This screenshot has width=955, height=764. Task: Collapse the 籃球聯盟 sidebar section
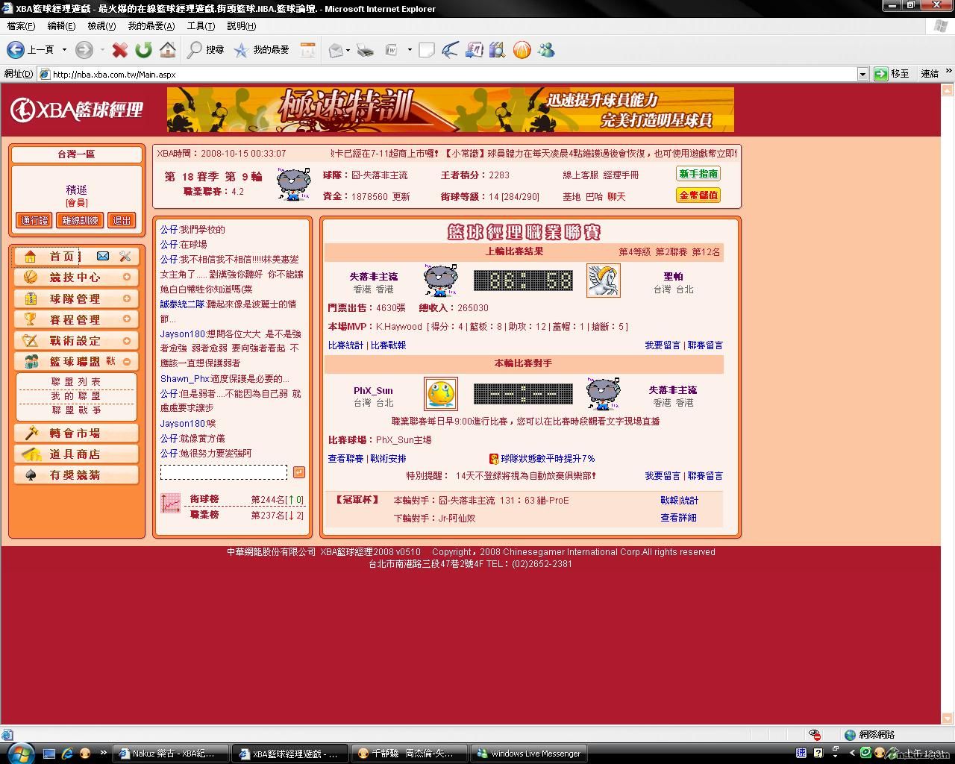coord(126,362)
